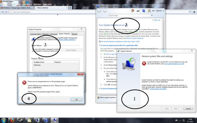This screenshot has height=123, width=197.
Task: Expand 'To turn off system protection' section
Action: 108,88
